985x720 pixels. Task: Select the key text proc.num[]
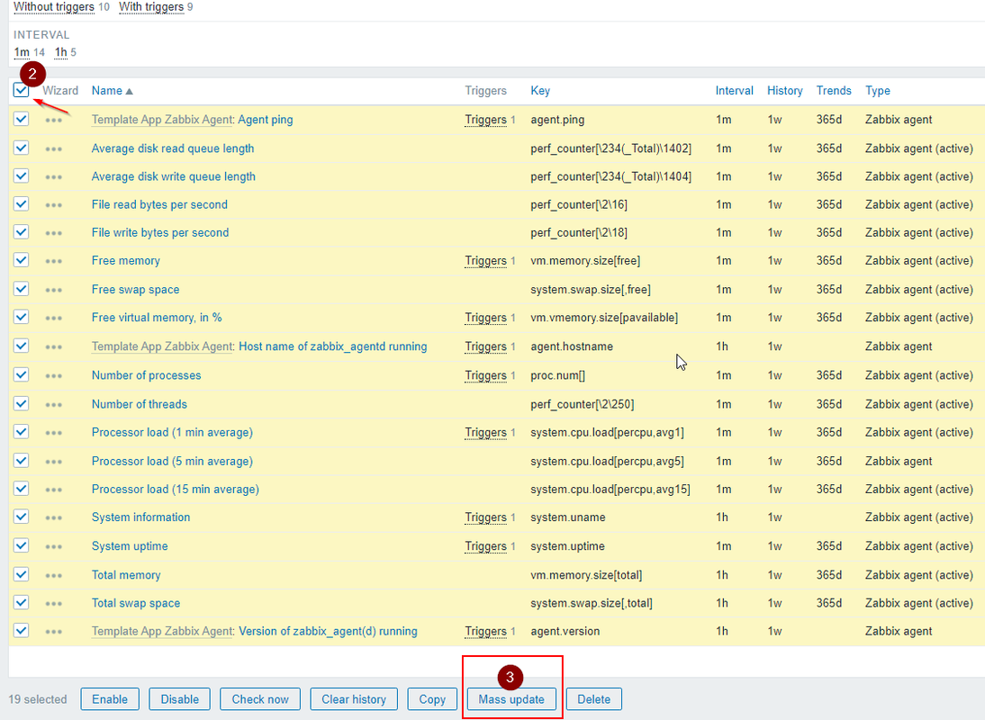[558, 375]
